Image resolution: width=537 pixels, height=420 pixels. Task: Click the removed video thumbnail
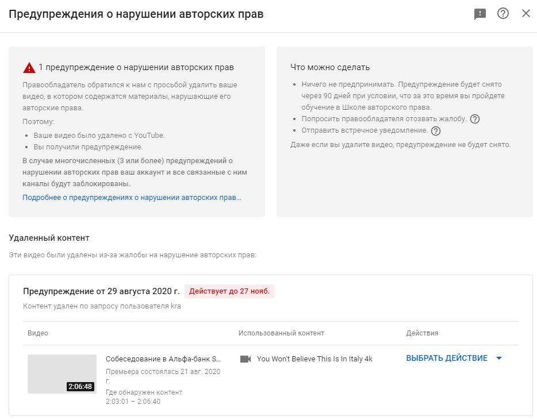coord(62,374)
